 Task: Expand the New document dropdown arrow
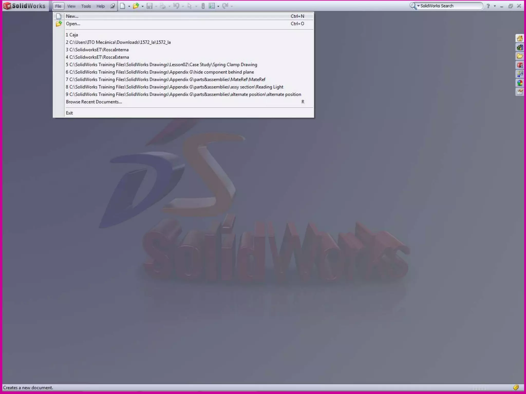tap(129, 6)
